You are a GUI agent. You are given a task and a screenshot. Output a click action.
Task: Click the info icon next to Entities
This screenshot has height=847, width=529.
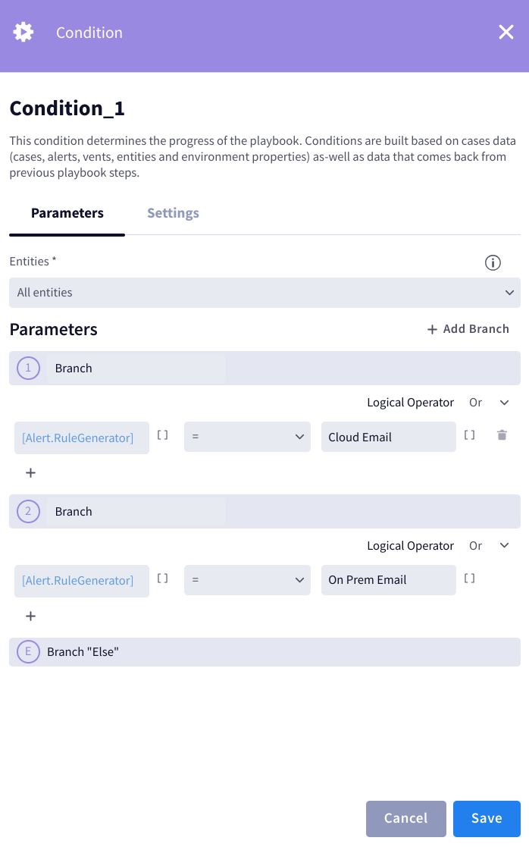pyautogui.click(x=493, y=262)
